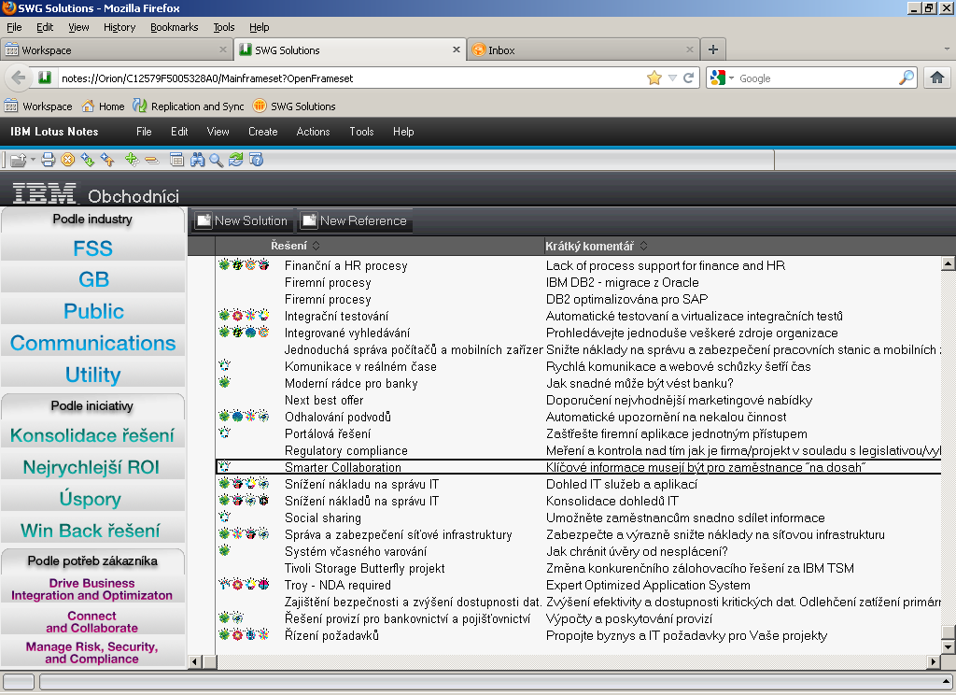This screenshot has width=956, height=695.
Task: Click the vertical scrollbar down arrow
Action: (948, 646)
